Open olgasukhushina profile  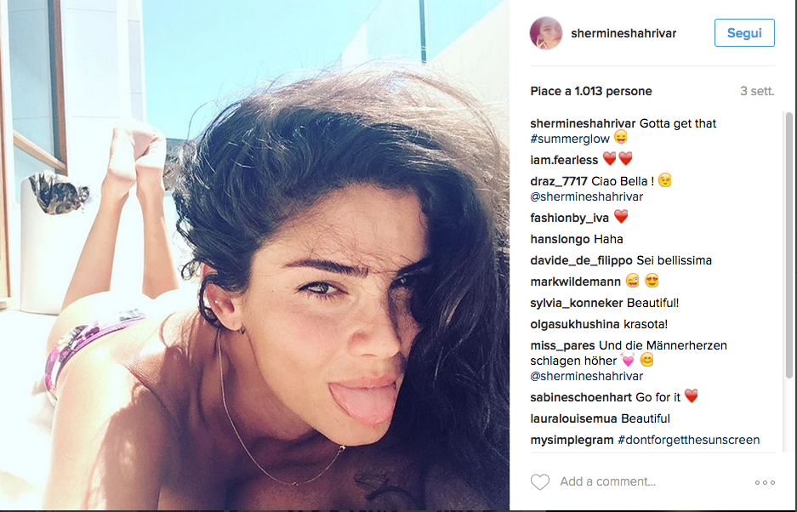click(575, 324)
